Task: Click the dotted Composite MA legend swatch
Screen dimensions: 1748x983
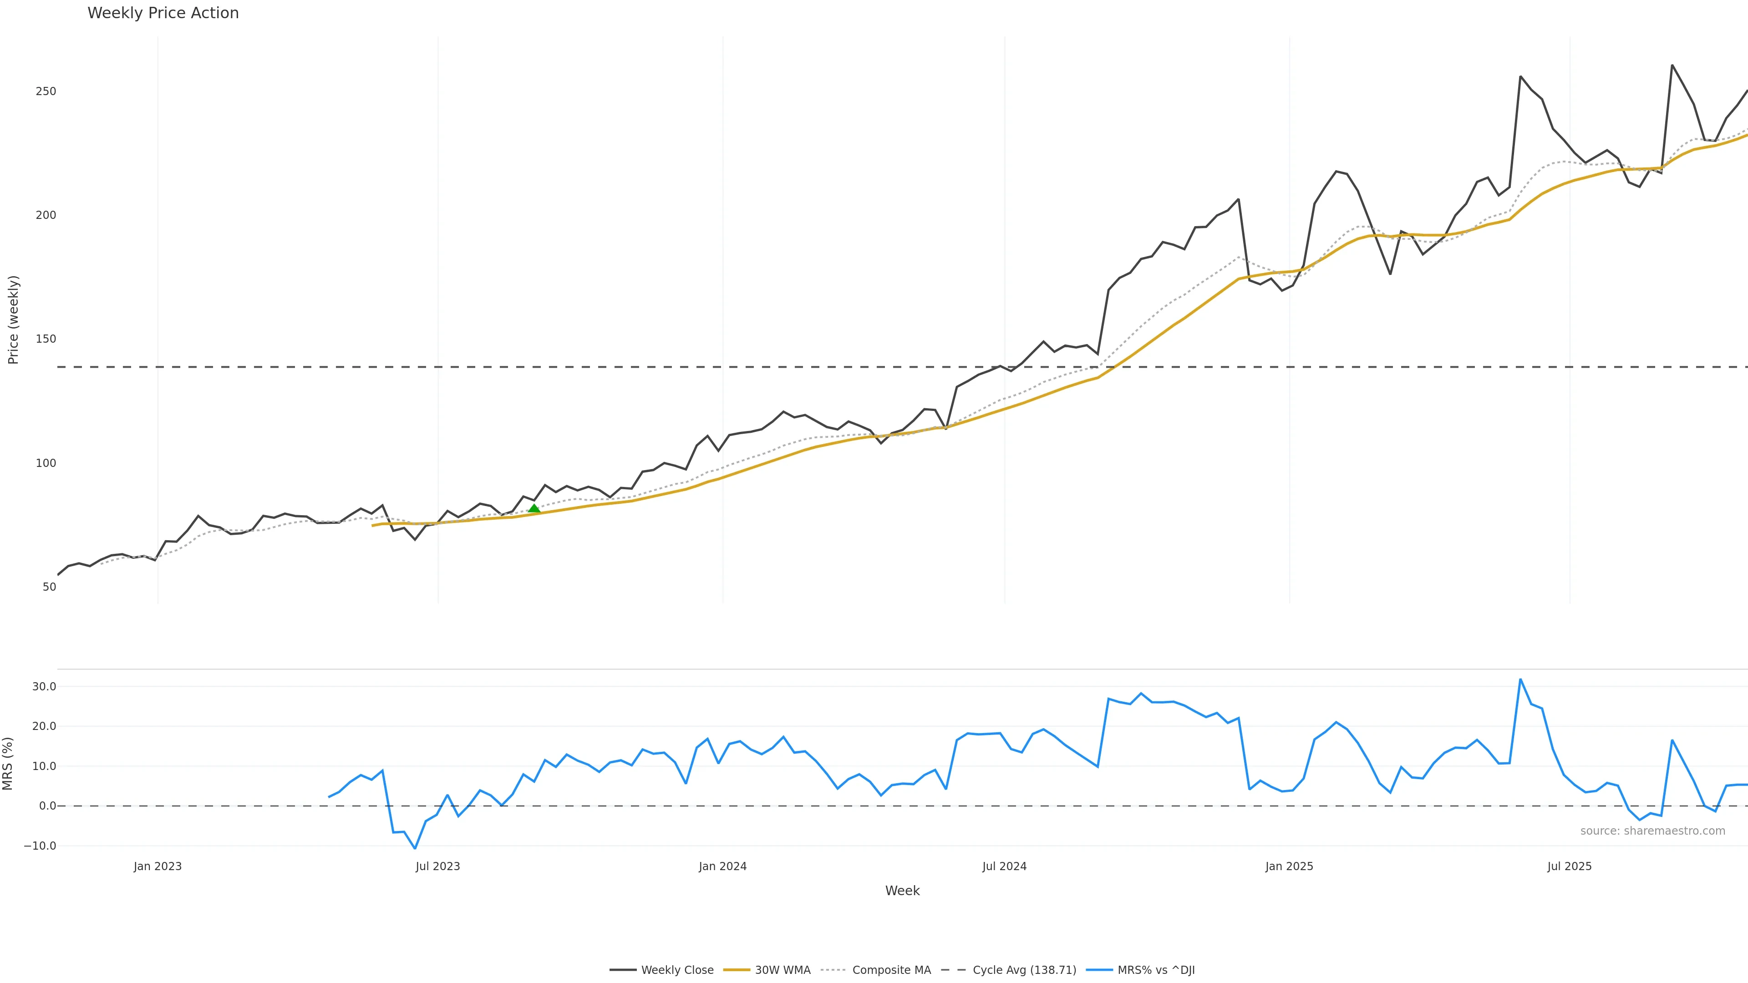Action: coord(833,970)
